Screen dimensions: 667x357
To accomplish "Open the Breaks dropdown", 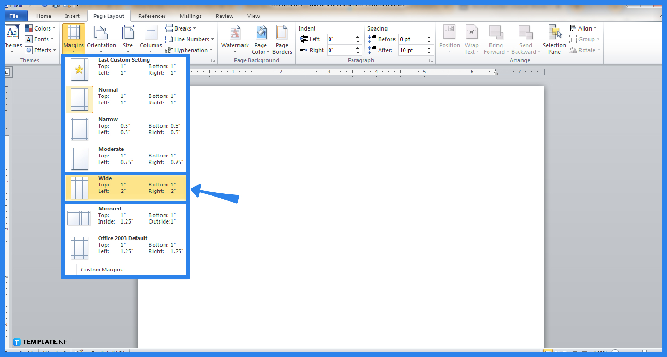I will coord(181,28).
